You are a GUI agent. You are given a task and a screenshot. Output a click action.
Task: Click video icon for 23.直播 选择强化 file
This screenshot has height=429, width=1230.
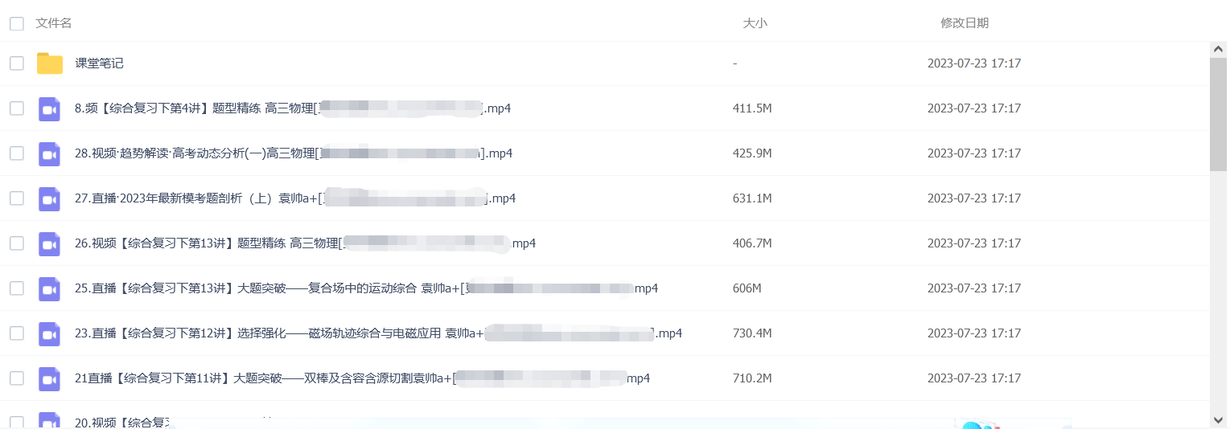click(x=50, y=333)
